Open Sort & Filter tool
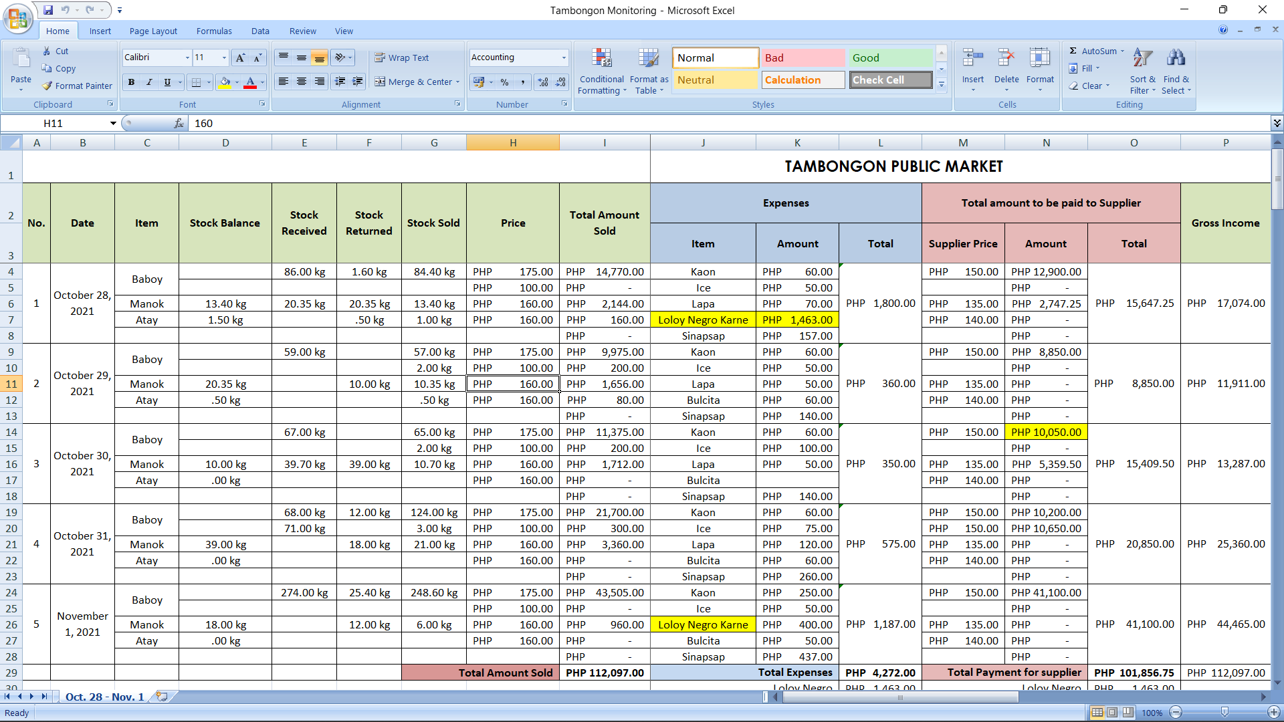Viewport: 1284px width, 722px height. click(x=1142, y=59)
